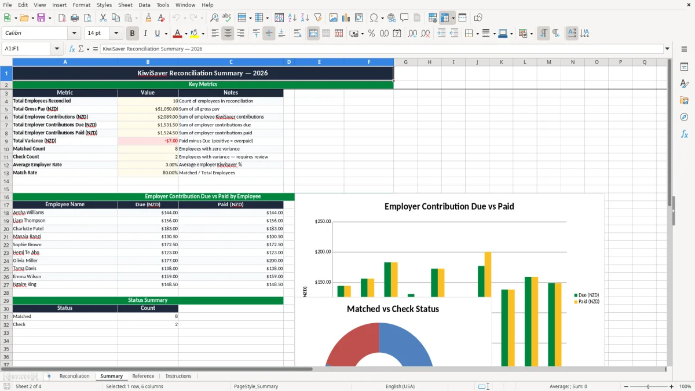
Task: Print the spreadsheet with the printer icon
Action: (75, 18)
